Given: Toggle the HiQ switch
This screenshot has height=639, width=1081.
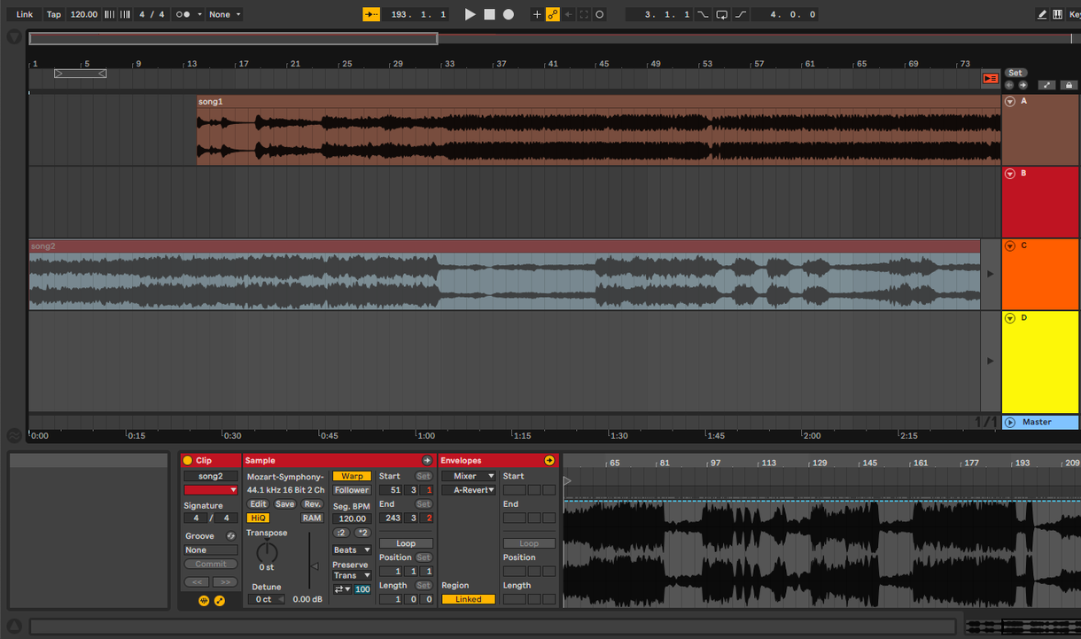Looking at the screenshot, I should click(258, 518).
